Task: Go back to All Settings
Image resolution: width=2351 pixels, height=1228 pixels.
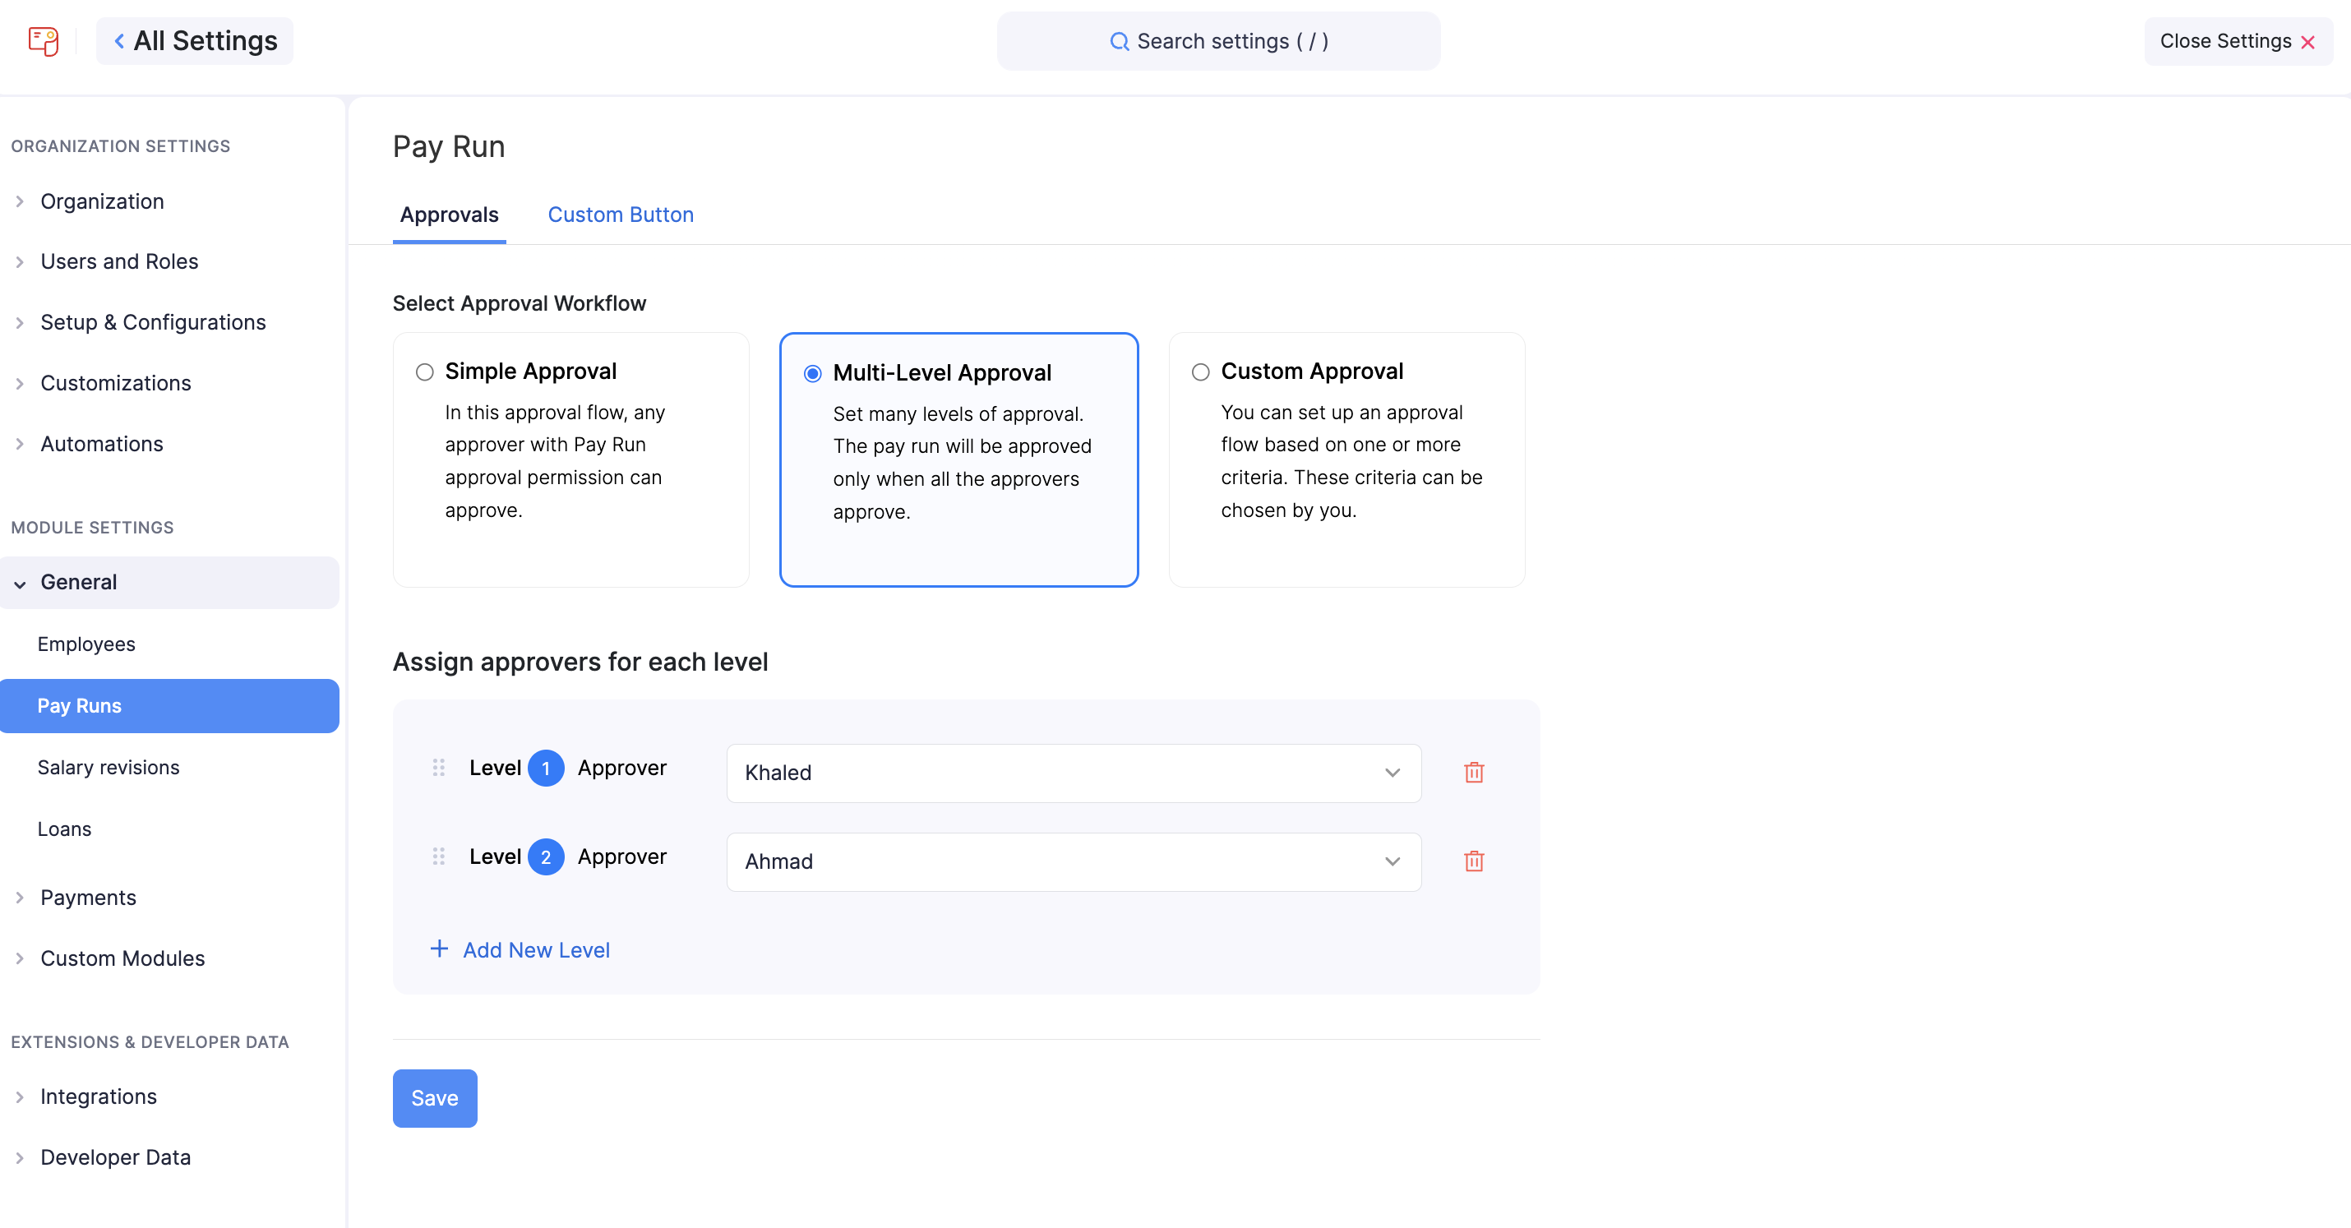Action: 194,41
